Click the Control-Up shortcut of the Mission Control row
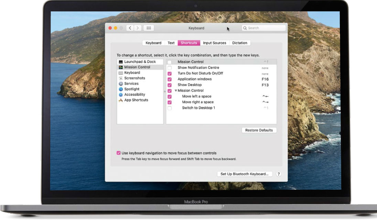The height and width of the screenshot is (220, 377). click(x=266, y=62)
